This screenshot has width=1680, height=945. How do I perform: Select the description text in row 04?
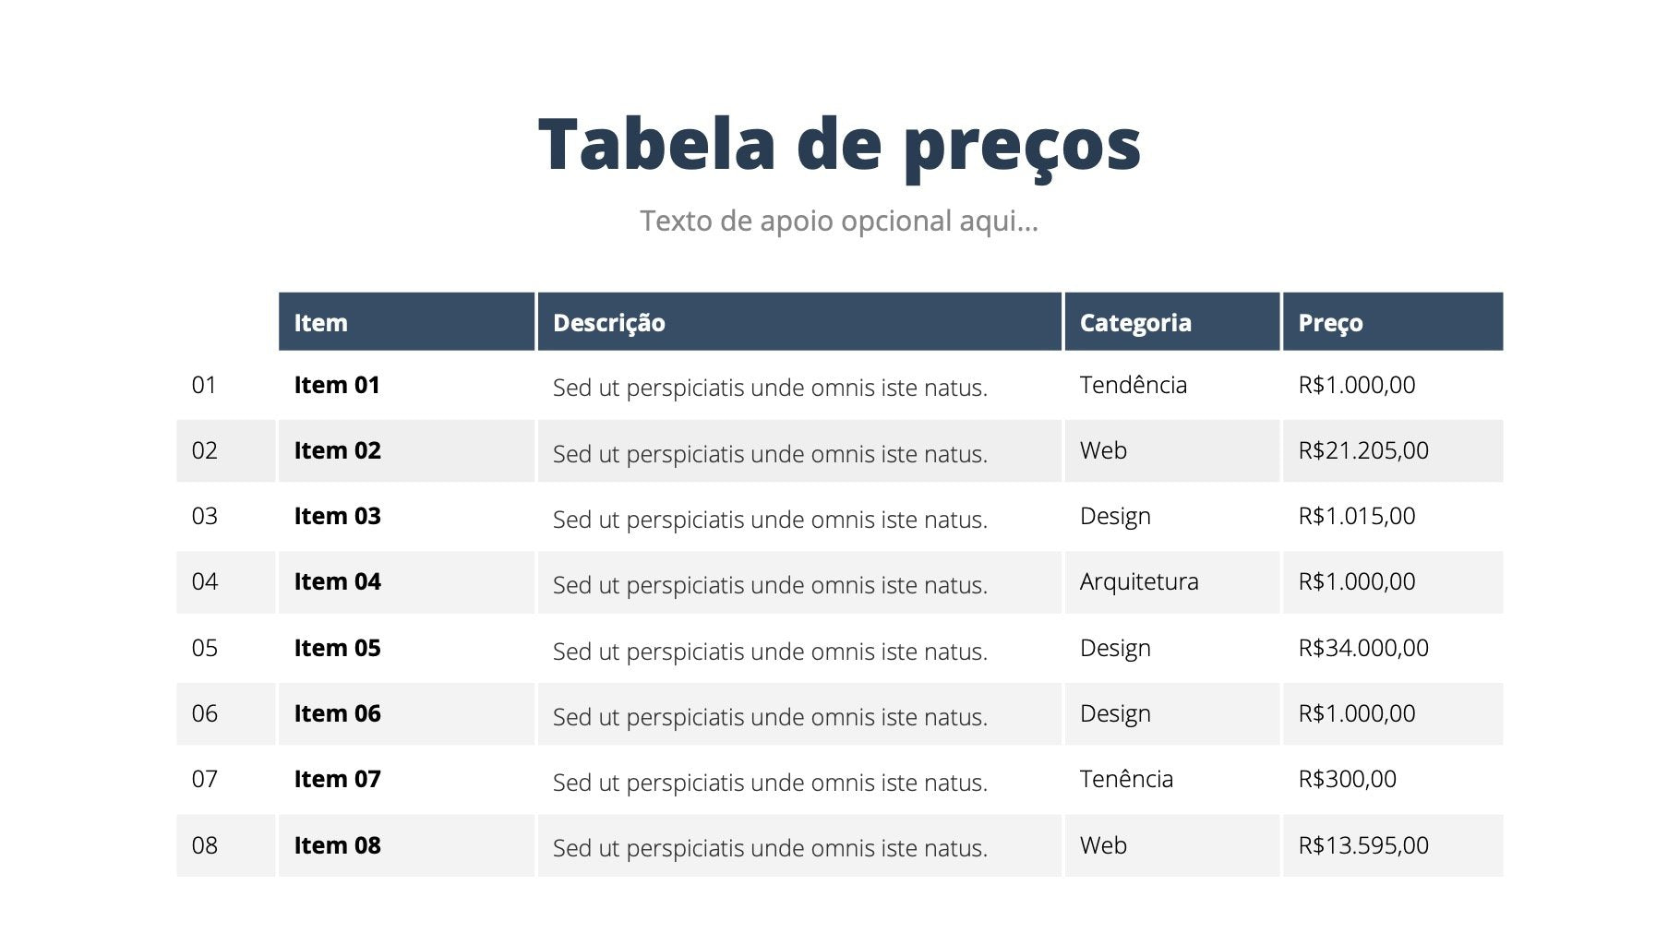click(x=770, y=585)
